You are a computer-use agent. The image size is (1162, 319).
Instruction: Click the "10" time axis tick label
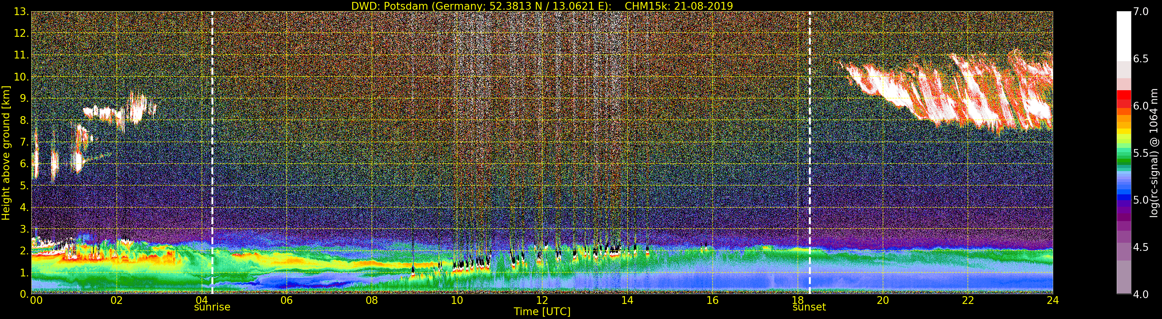[x=457, y=300]
